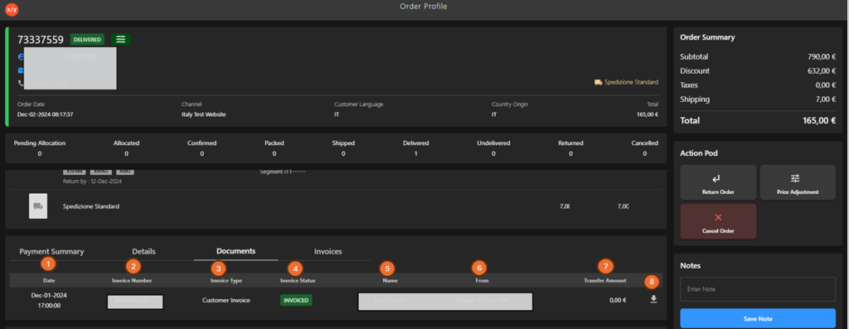Click the Shipping 7,00 € row
849x329 pixels.
click(758, 99)
